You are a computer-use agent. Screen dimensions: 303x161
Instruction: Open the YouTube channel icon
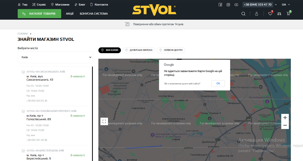[x=236, y=5]
